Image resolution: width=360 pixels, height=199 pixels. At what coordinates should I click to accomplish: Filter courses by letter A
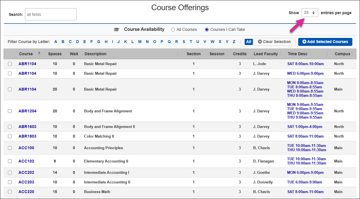click(56, 42)
